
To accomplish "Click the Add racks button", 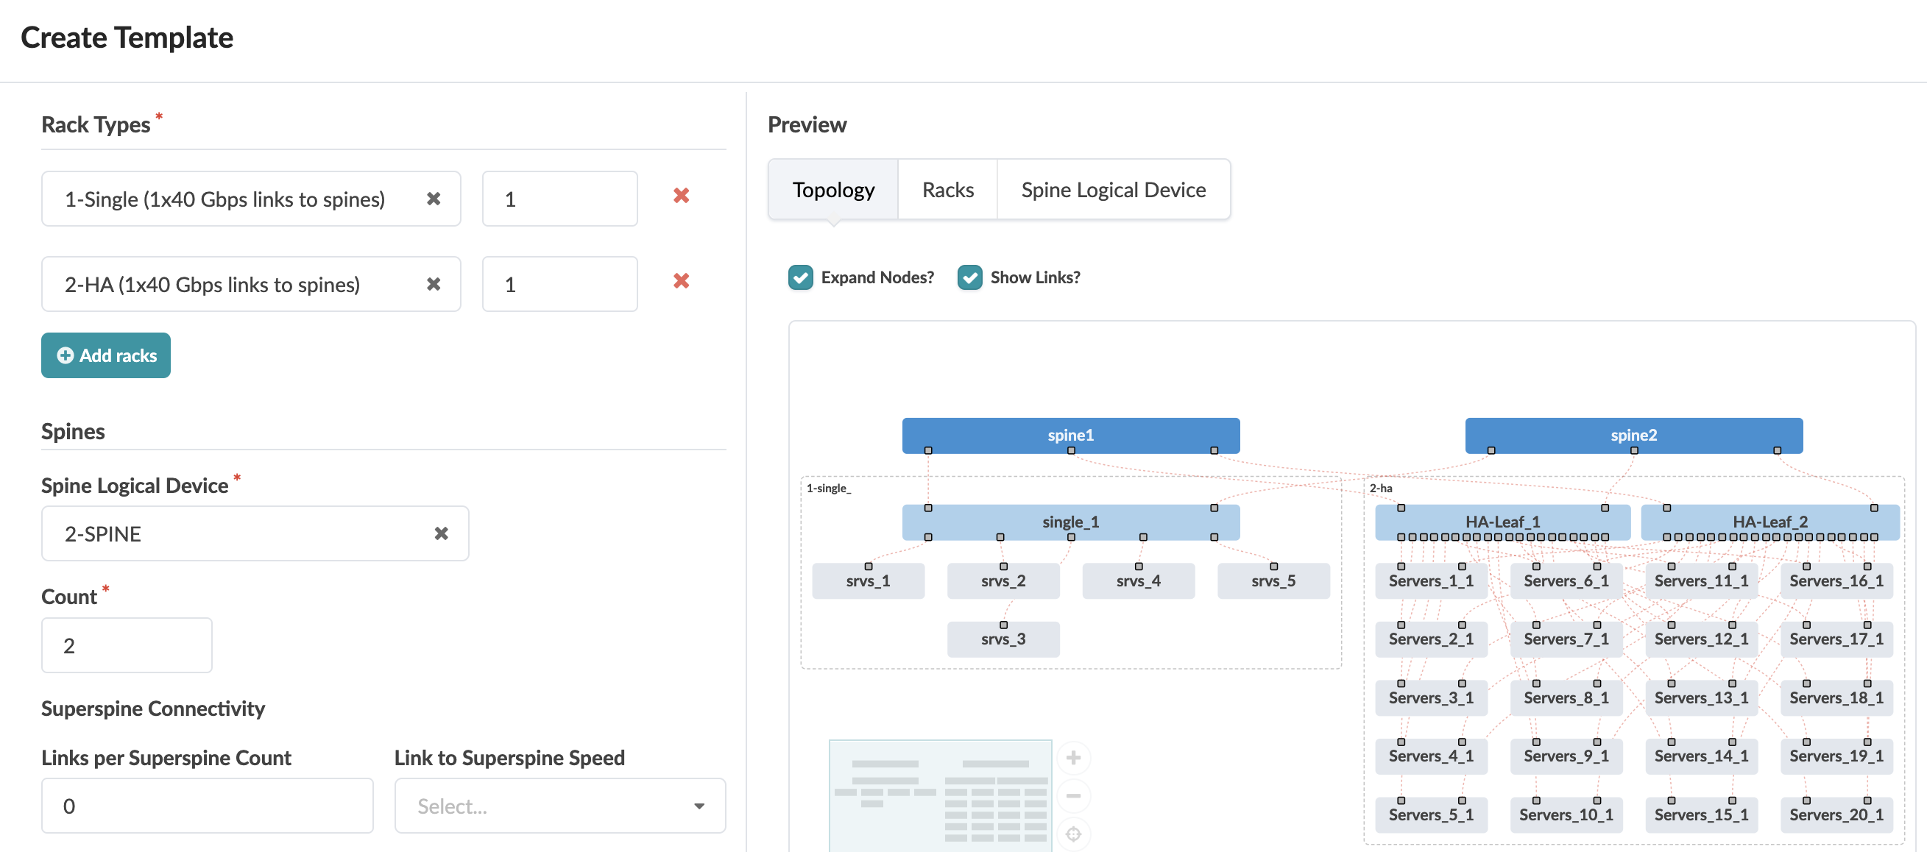I will click(106, 355).
